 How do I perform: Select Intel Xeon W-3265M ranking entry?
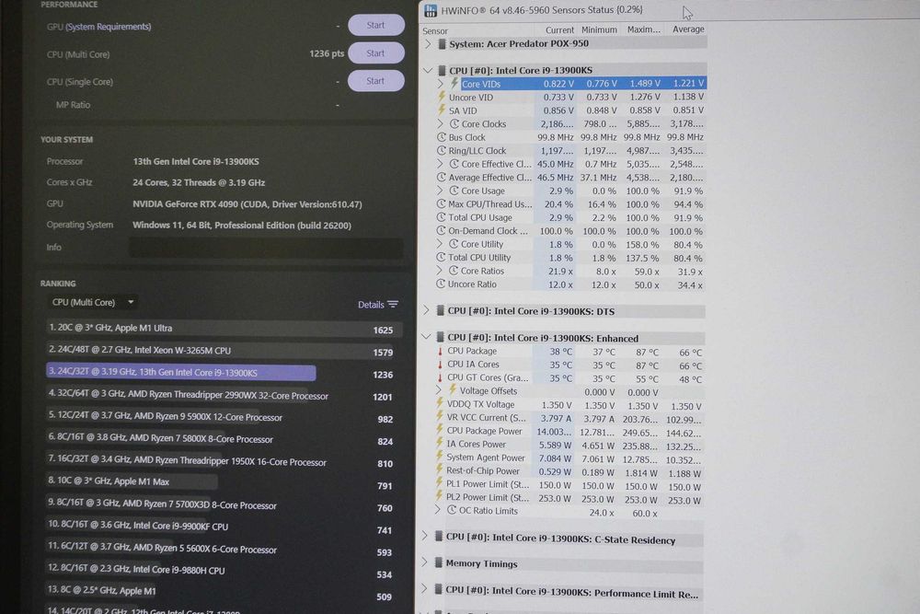point(224,351)
